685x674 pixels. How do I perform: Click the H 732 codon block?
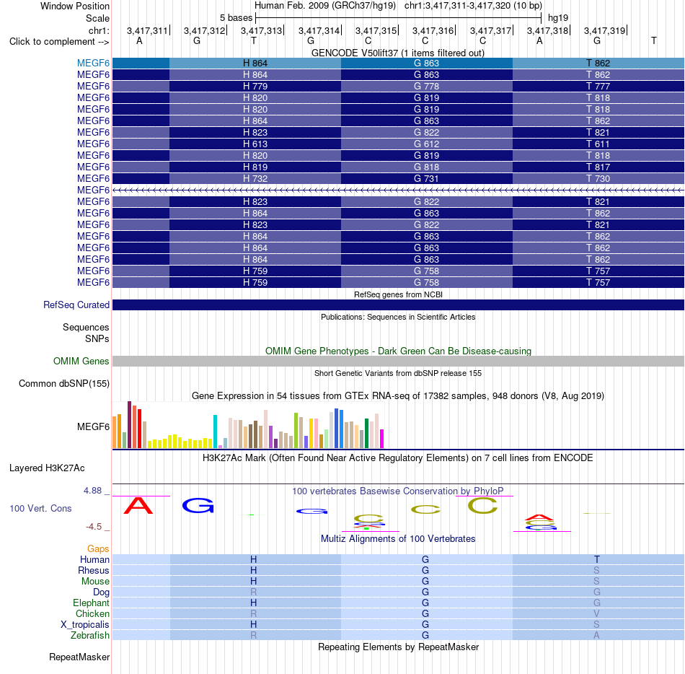point(255,178)
